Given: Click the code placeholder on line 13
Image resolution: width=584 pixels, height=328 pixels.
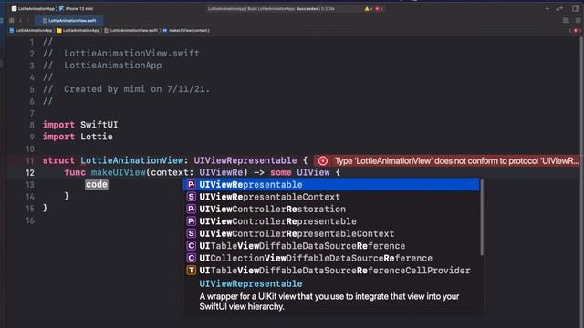Looking at the screenshot, I should (97, 184).
